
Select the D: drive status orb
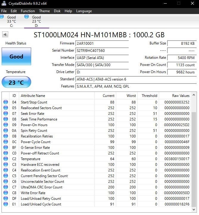point(27,17)
